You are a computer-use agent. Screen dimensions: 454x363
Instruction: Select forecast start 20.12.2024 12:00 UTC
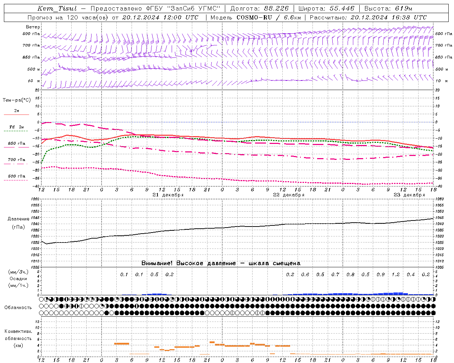(x=160, y=17)
